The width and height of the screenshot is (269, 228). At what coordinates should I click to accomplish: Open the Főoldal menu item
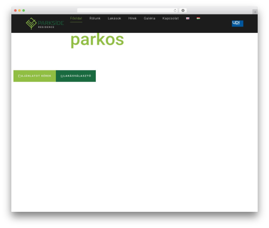click(x=76, y=18)
